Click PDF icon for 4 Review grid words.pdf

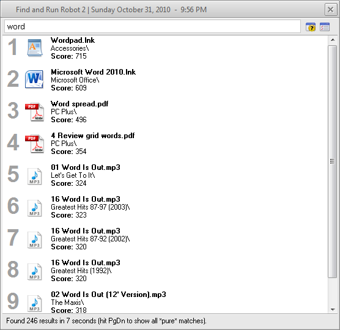coord(34,144)
